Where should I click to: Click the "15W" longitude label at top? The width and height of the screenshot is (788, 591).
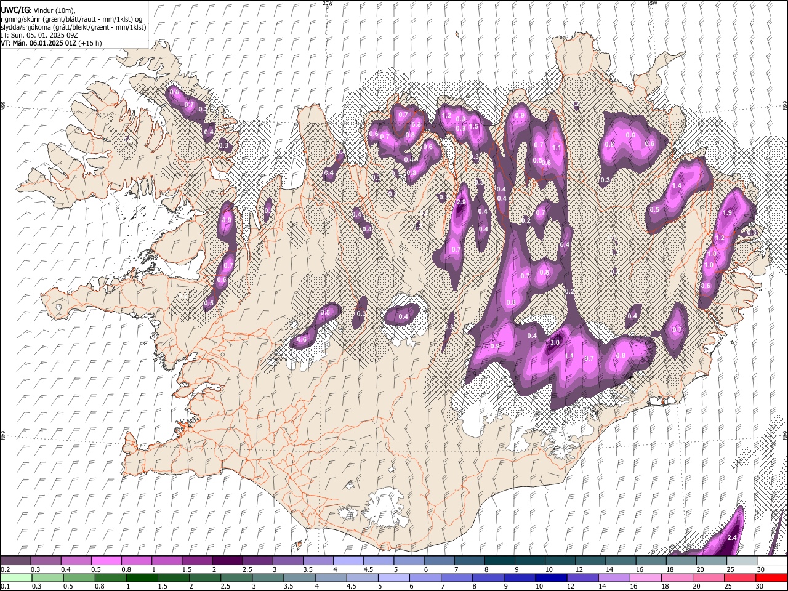(x=652, y=3)
